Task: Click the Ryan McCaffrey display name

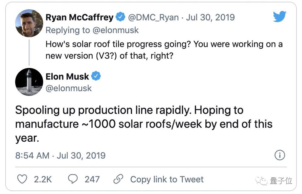Action: tap(79, 17)
